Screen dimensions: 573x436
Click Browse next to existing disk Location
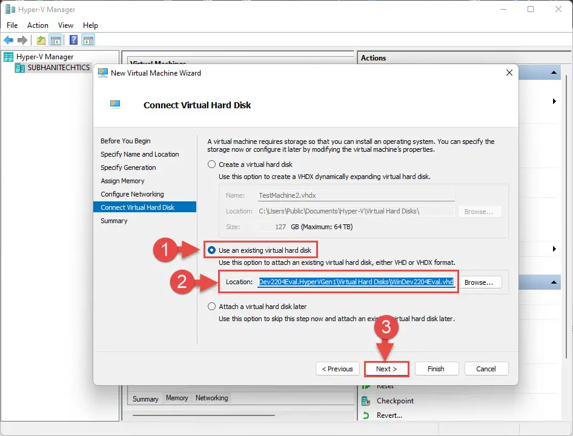click(479, 282)
